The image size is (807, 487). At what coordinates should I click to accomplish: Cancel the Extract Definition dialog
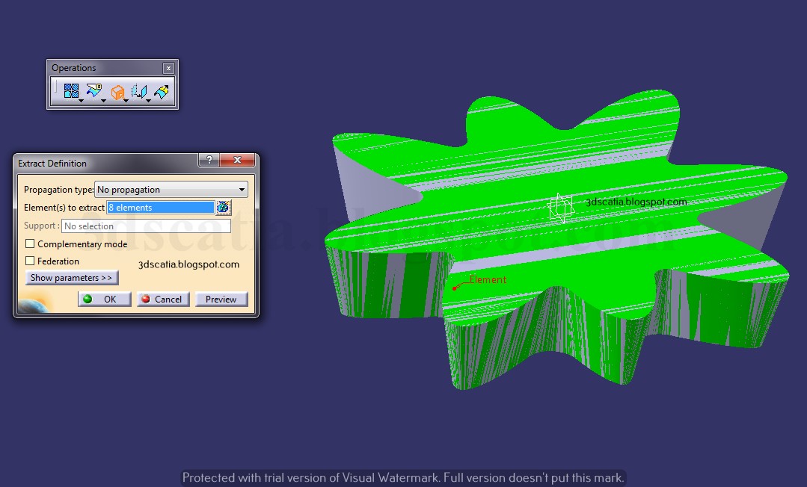pos(162,299)
